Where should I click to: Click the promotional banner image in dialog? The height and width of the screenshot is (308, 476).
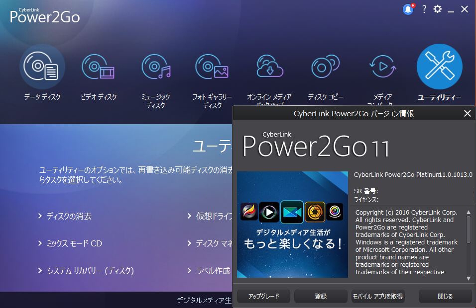(x=292, y=225)
